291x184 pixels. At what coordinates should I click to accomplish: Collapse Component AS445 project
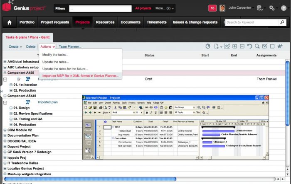click(5, 96)
